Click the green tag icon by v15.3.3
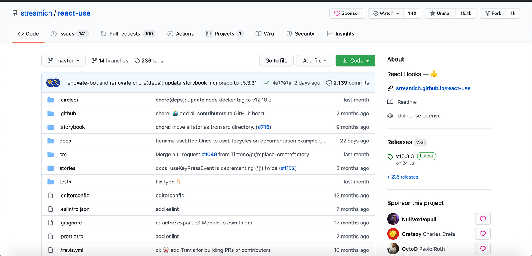 [x=390, y=156]
